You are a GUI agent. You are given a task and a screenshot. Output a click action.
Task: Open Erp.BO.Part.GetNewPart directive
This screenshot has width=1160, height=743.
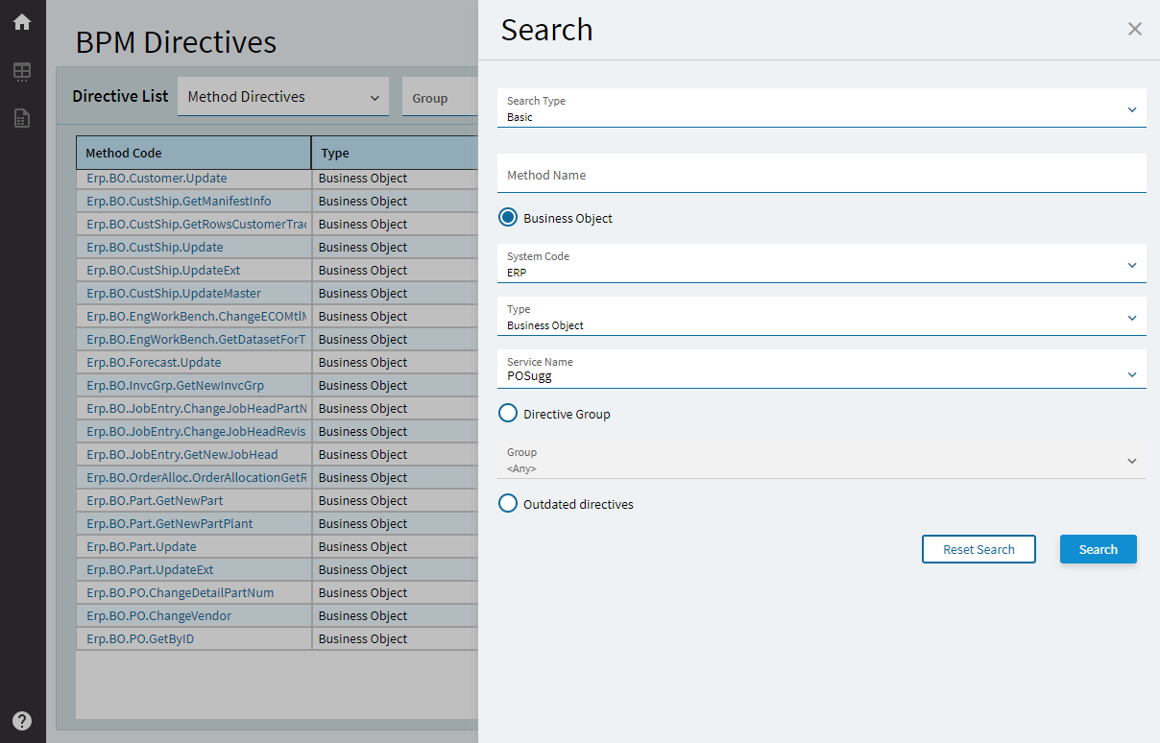155,501
